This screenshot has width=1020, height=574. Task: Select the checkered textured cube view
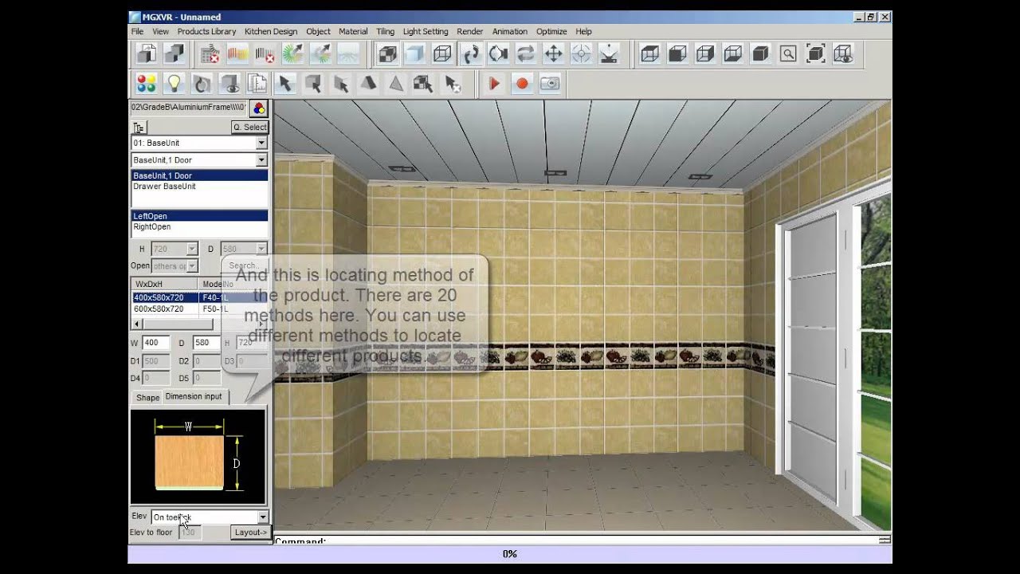387,54
